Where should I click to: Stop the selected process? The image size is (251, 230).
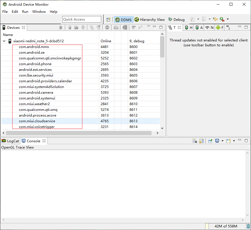click(x=107, y=27)
